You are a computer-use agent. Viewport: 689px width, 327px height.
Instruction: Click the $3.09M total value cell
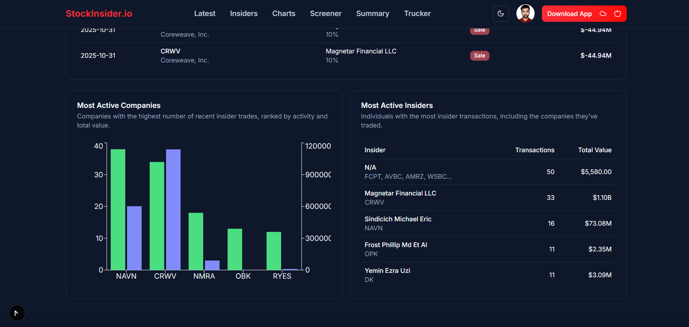[x=600, y=275]
